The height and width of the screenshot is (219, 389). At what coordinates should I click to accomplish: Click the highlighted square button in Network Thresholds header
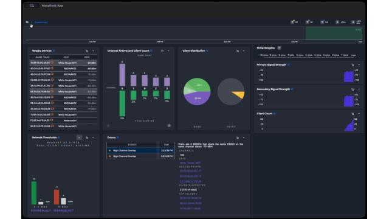(79, 137)
